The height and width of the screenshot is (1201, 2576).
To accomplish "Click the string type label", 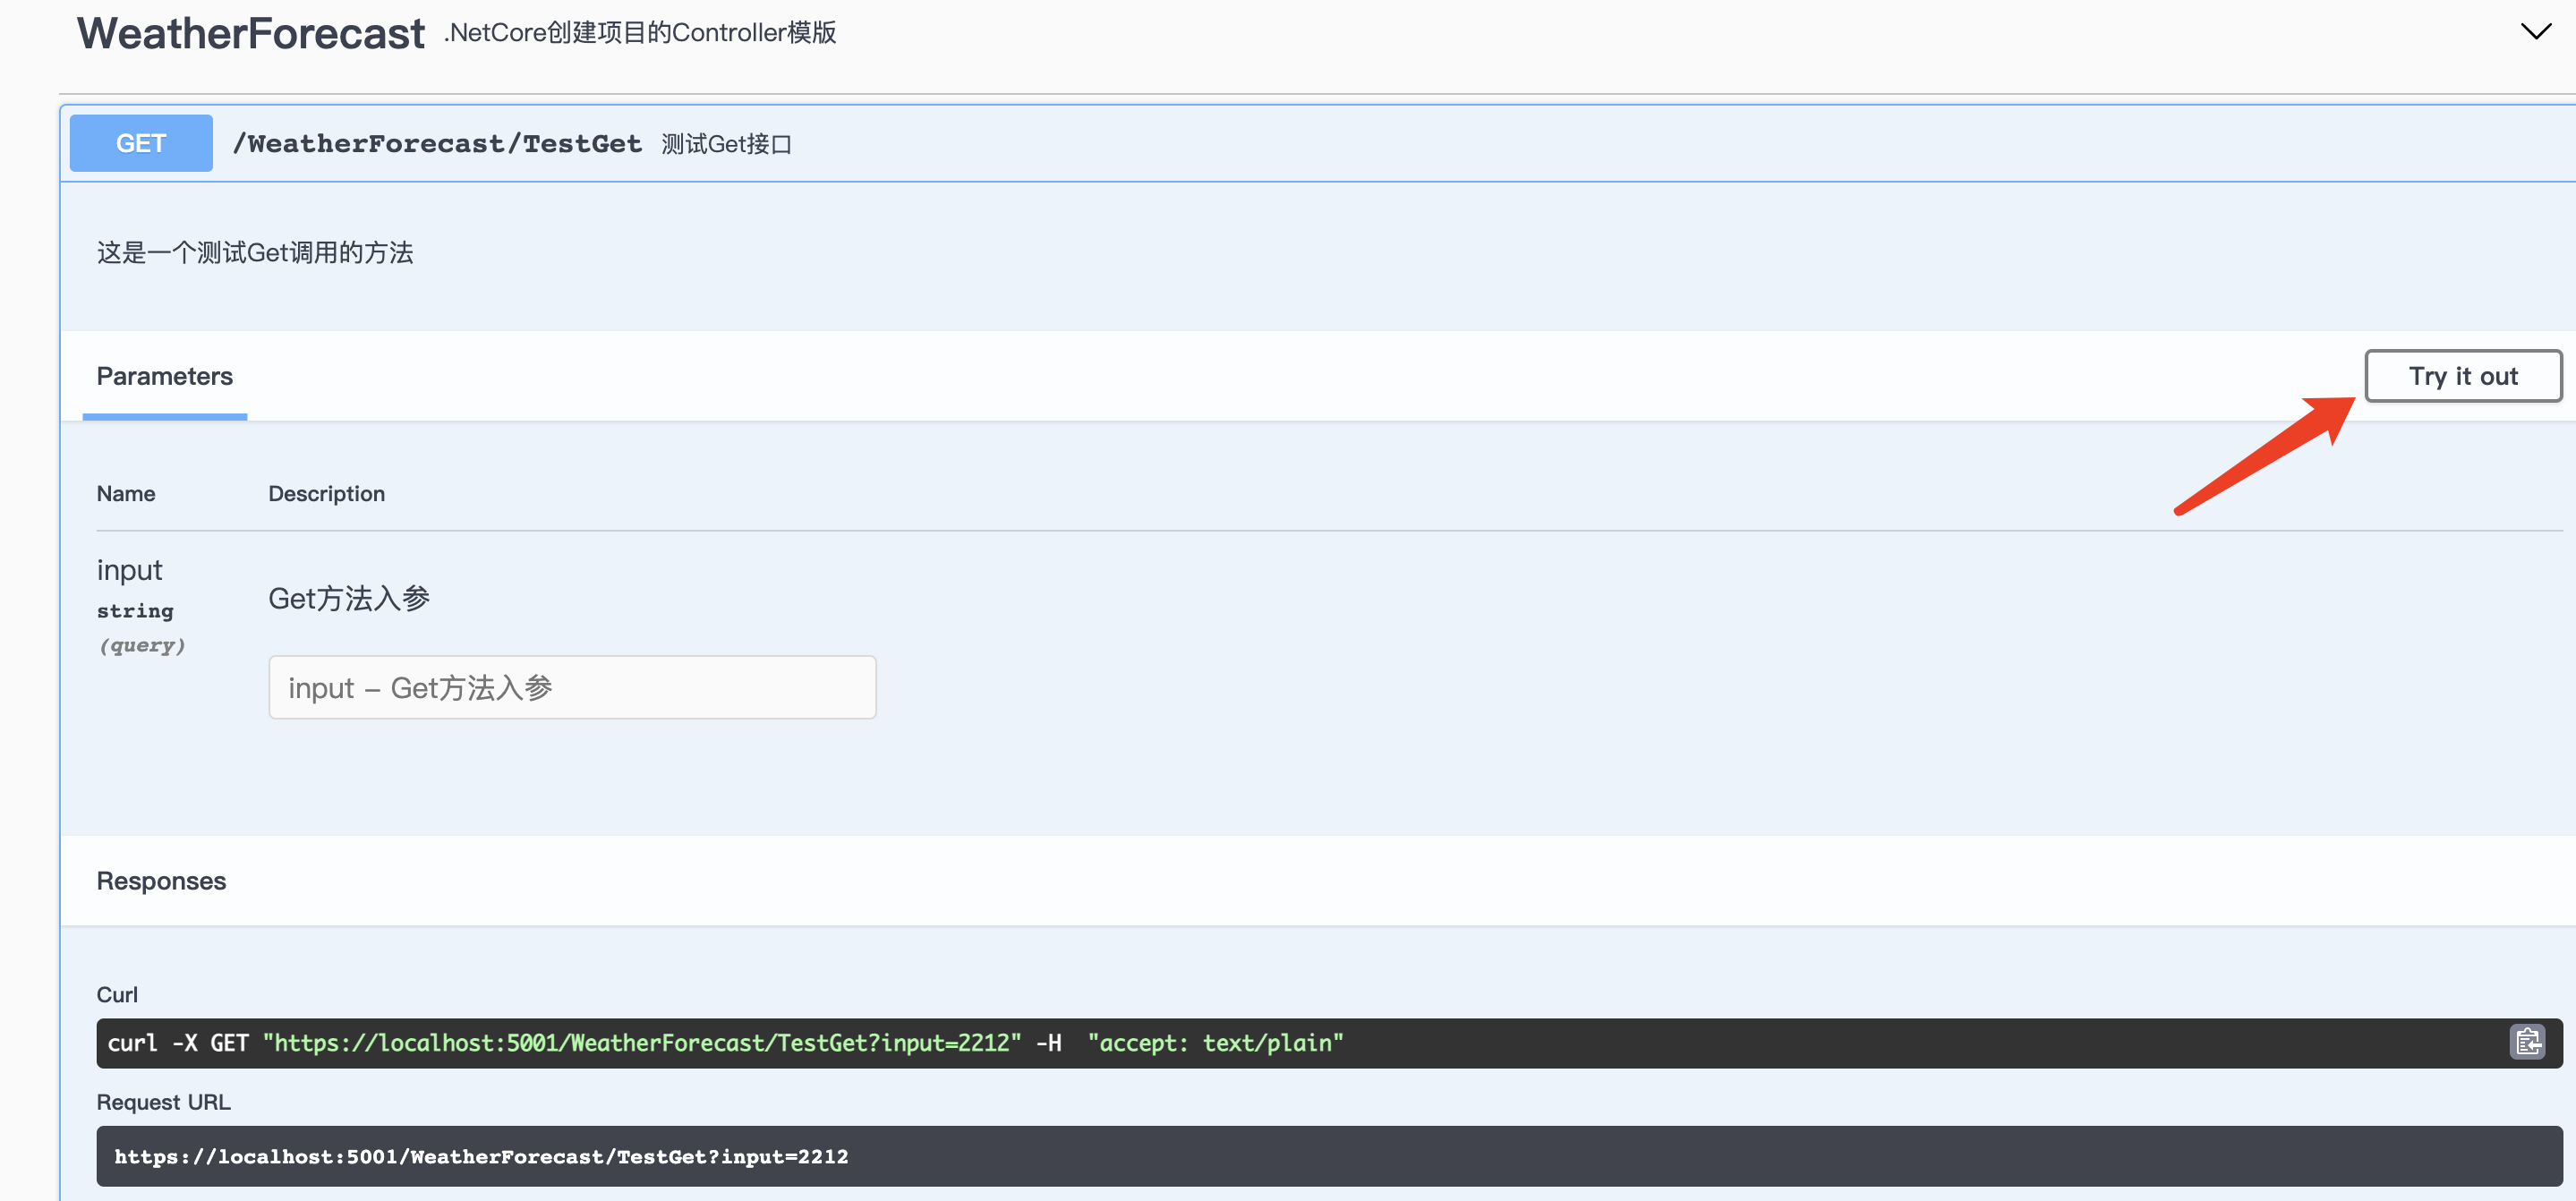I will [x=135, y=611].
